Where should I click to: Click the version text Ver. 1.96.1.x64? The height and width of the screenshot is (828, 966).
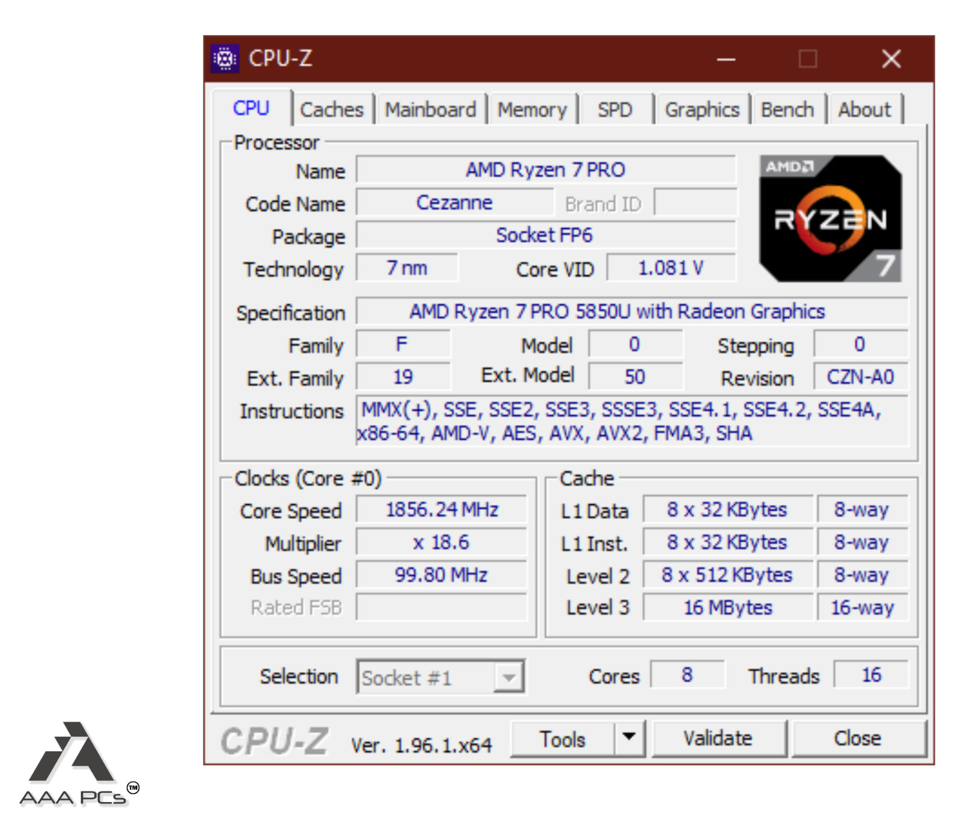[421, 745]
